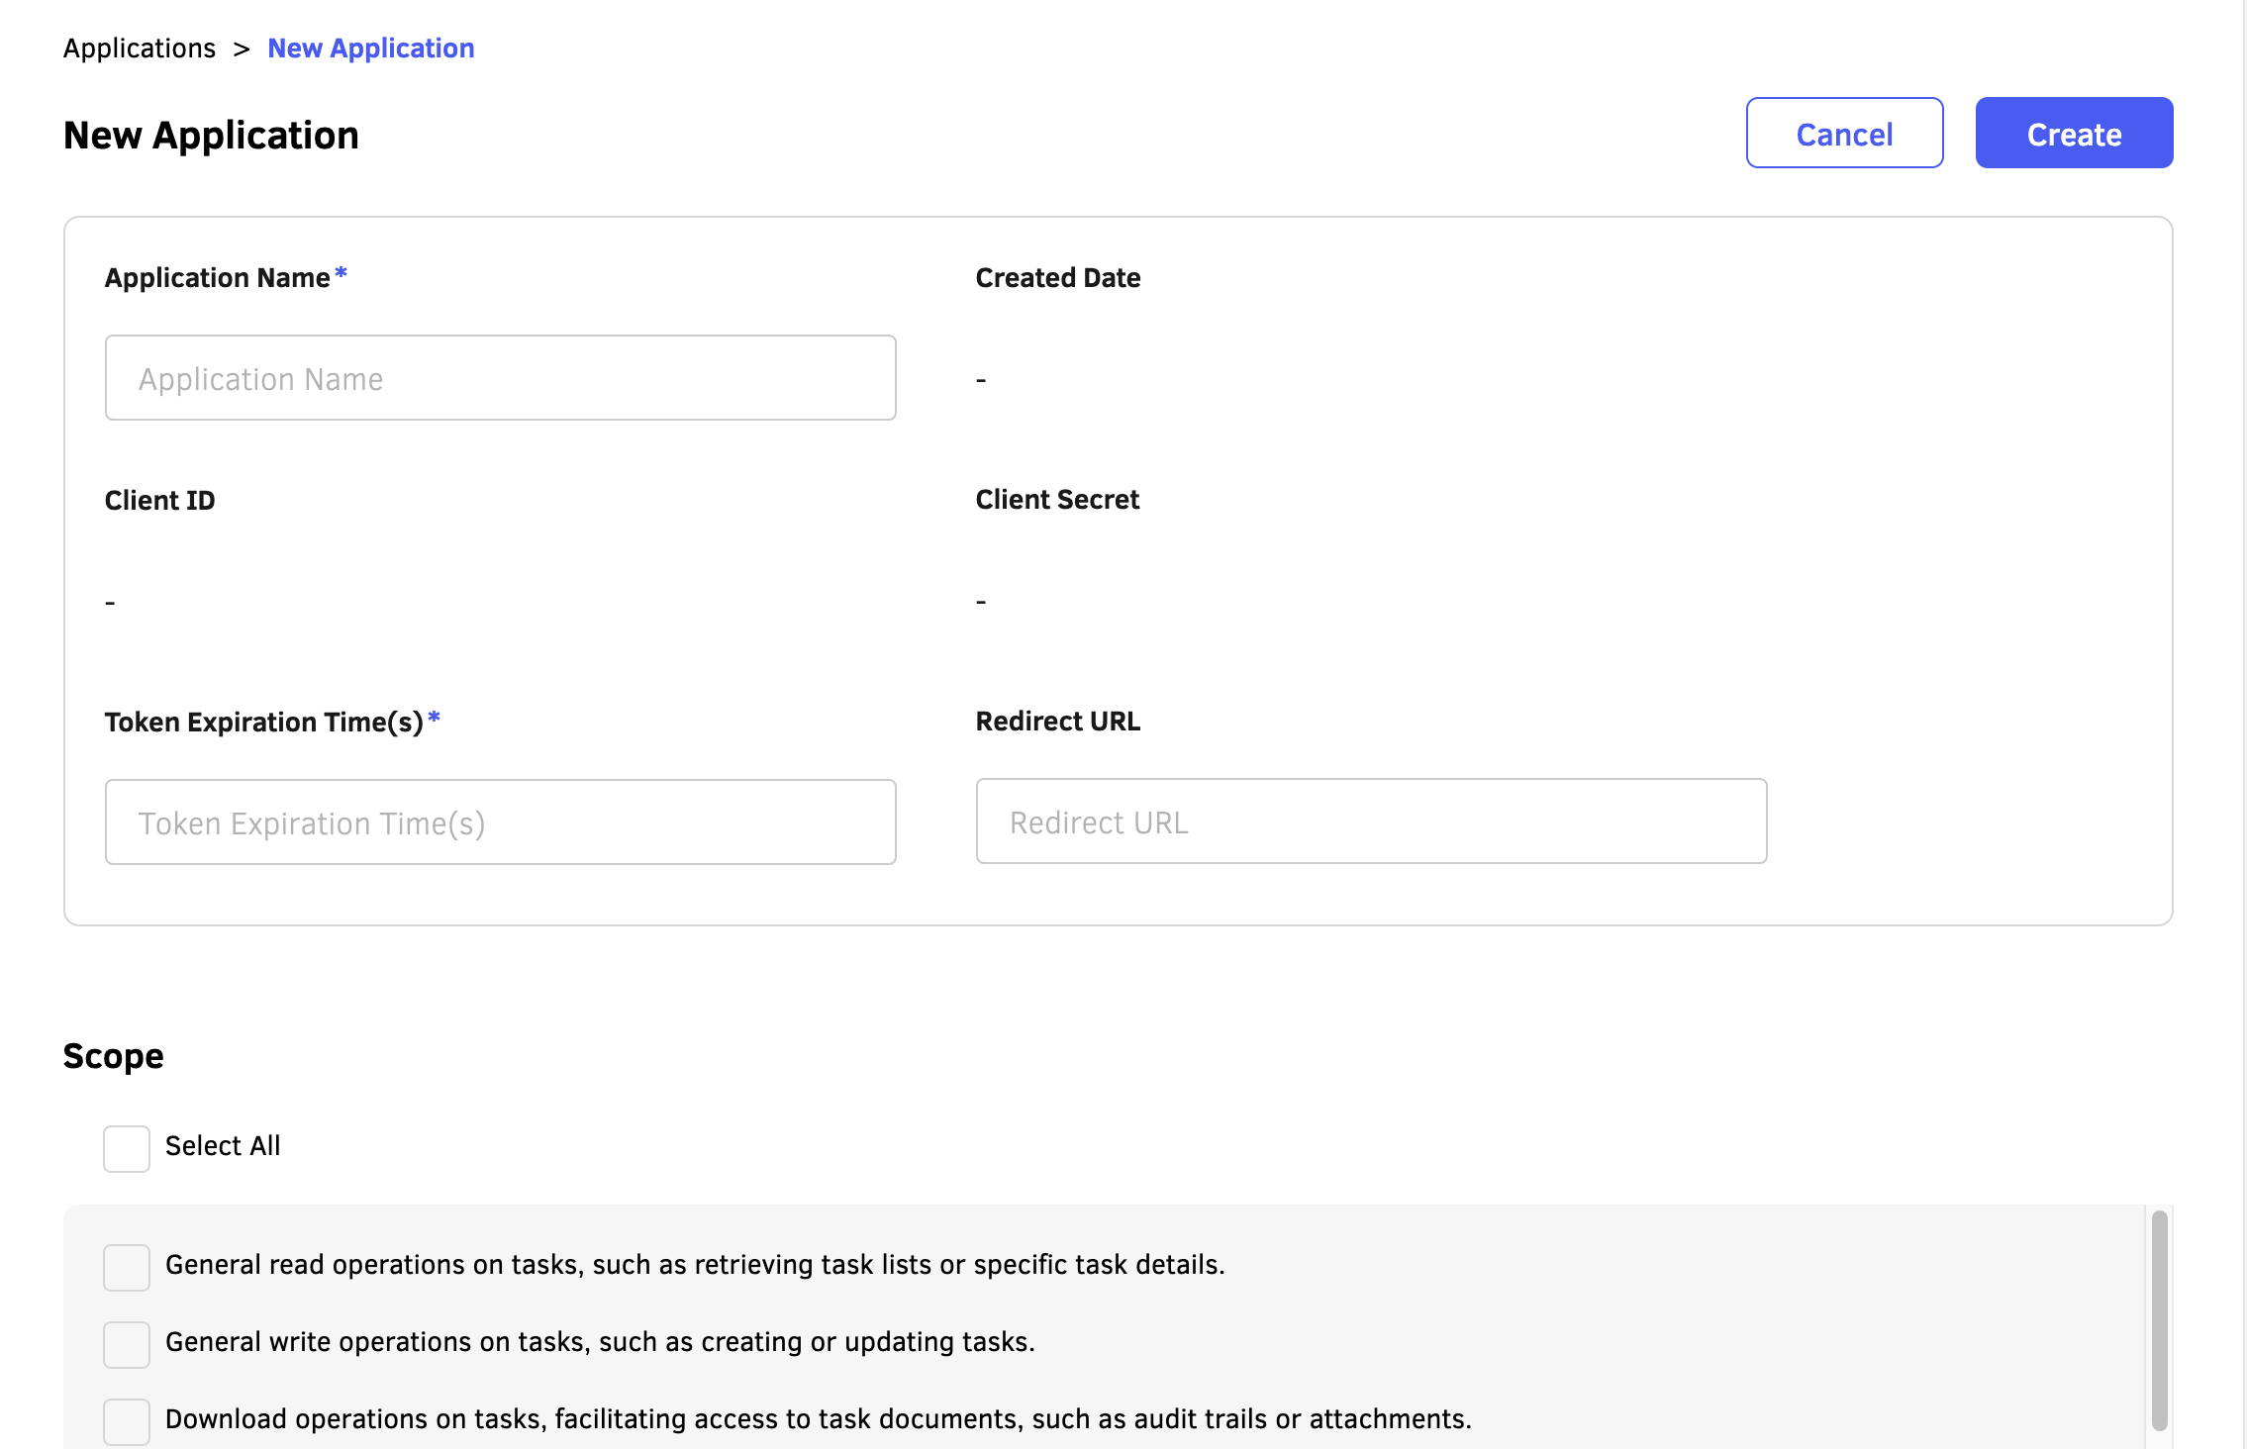
Task: Click the New Application page title
Action: coord(211,136)
